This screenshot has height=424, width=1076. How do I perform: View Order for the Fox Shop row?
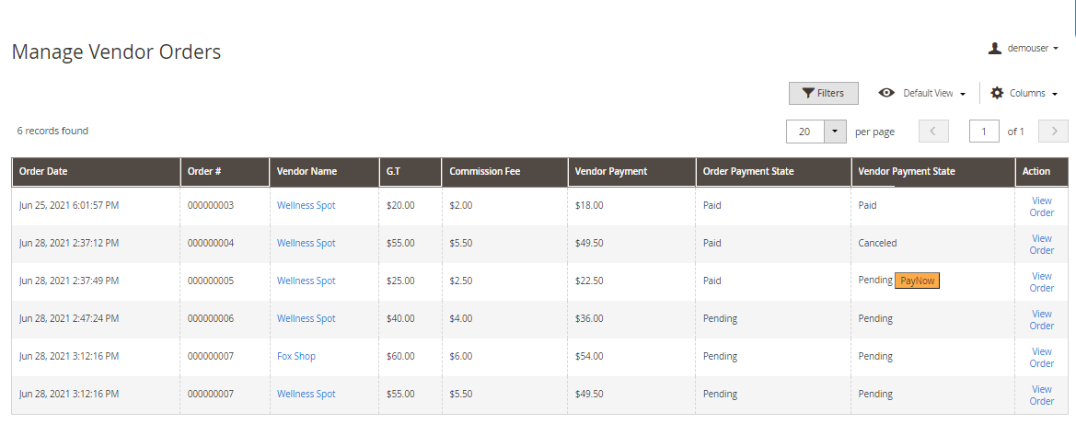[1041, 357]
